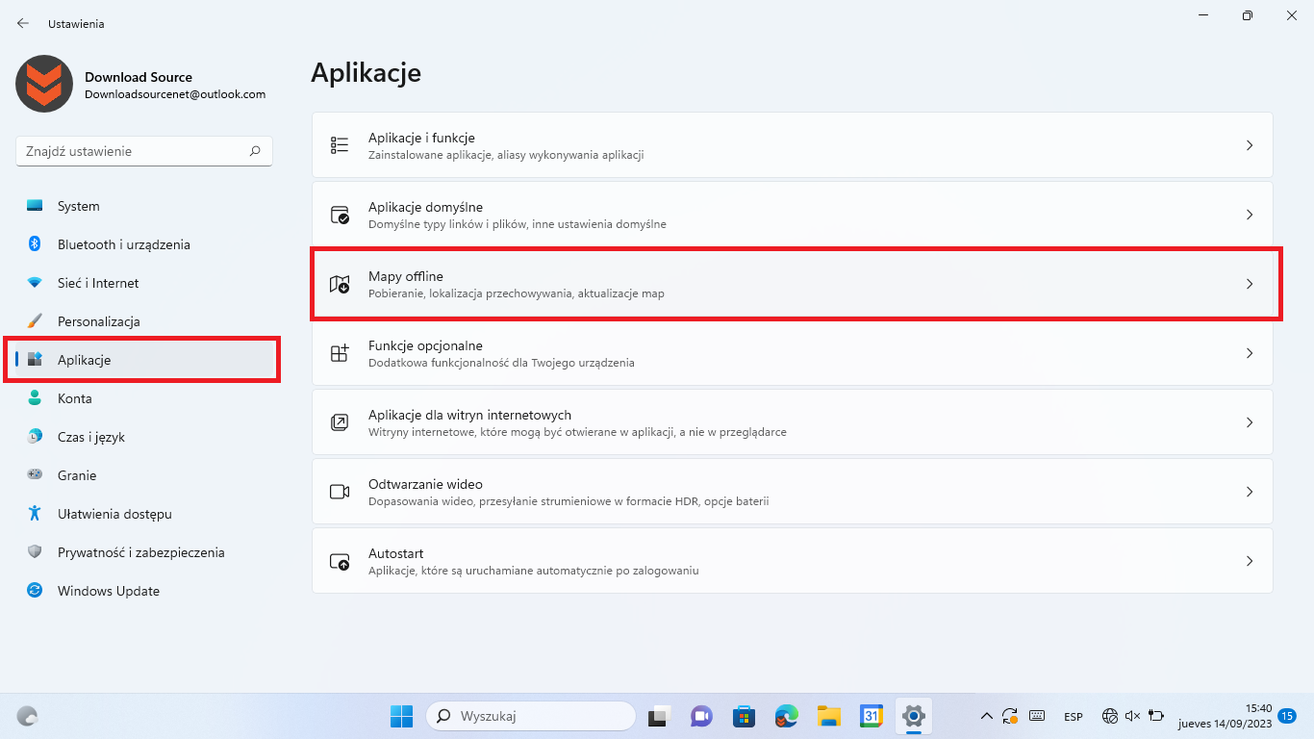
Task: Open Windows Update sync icon in sidebar
Action: pos(35,591)
